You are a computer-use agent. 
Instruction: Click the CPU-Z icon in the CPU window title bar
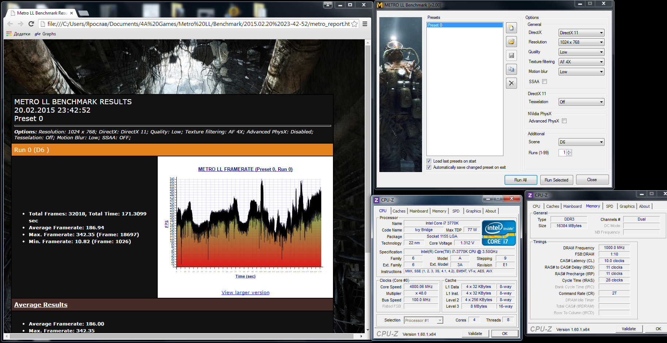tap(376, 200)
